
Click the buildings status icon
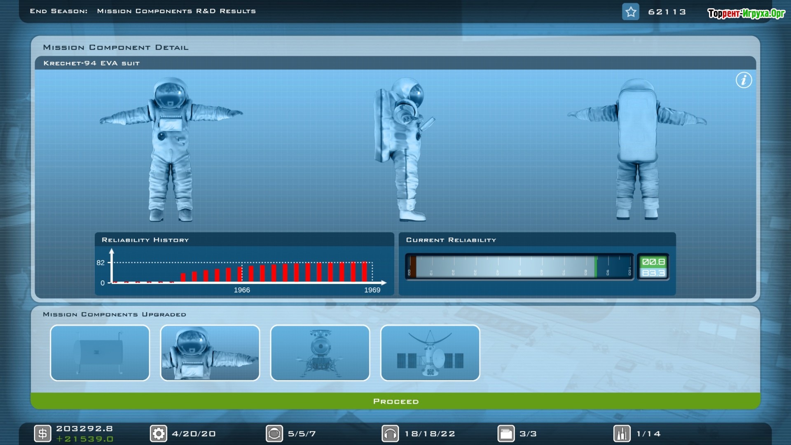click(x=622, y=433)
